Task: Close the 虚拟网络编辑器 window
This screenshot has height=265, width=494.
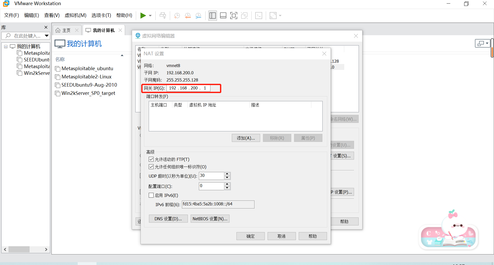Action: click(x=356, y=36)
